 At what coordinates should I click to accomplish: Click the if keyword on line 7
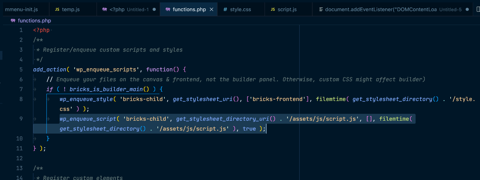click(x=49, y=89)
